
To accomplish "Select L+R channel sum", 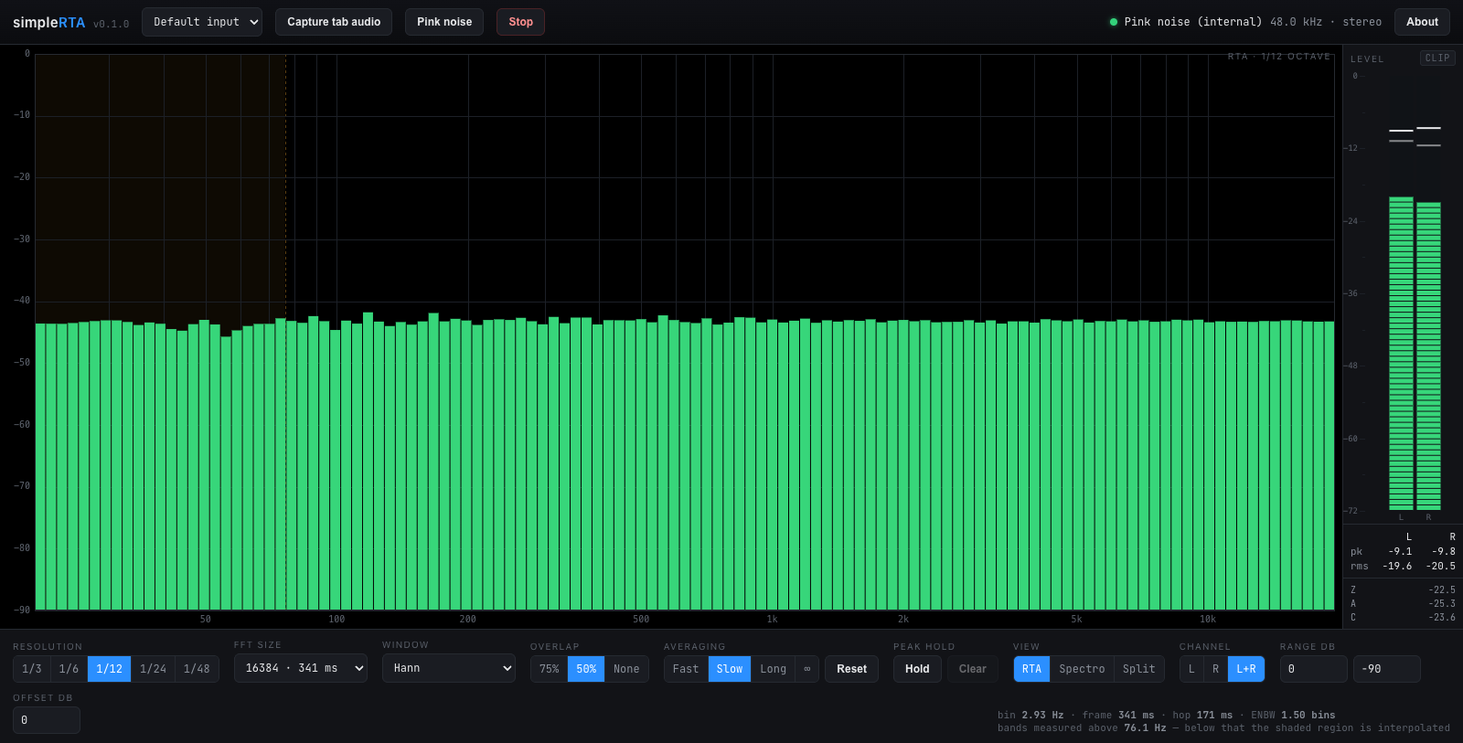I will click(1246, 669).
